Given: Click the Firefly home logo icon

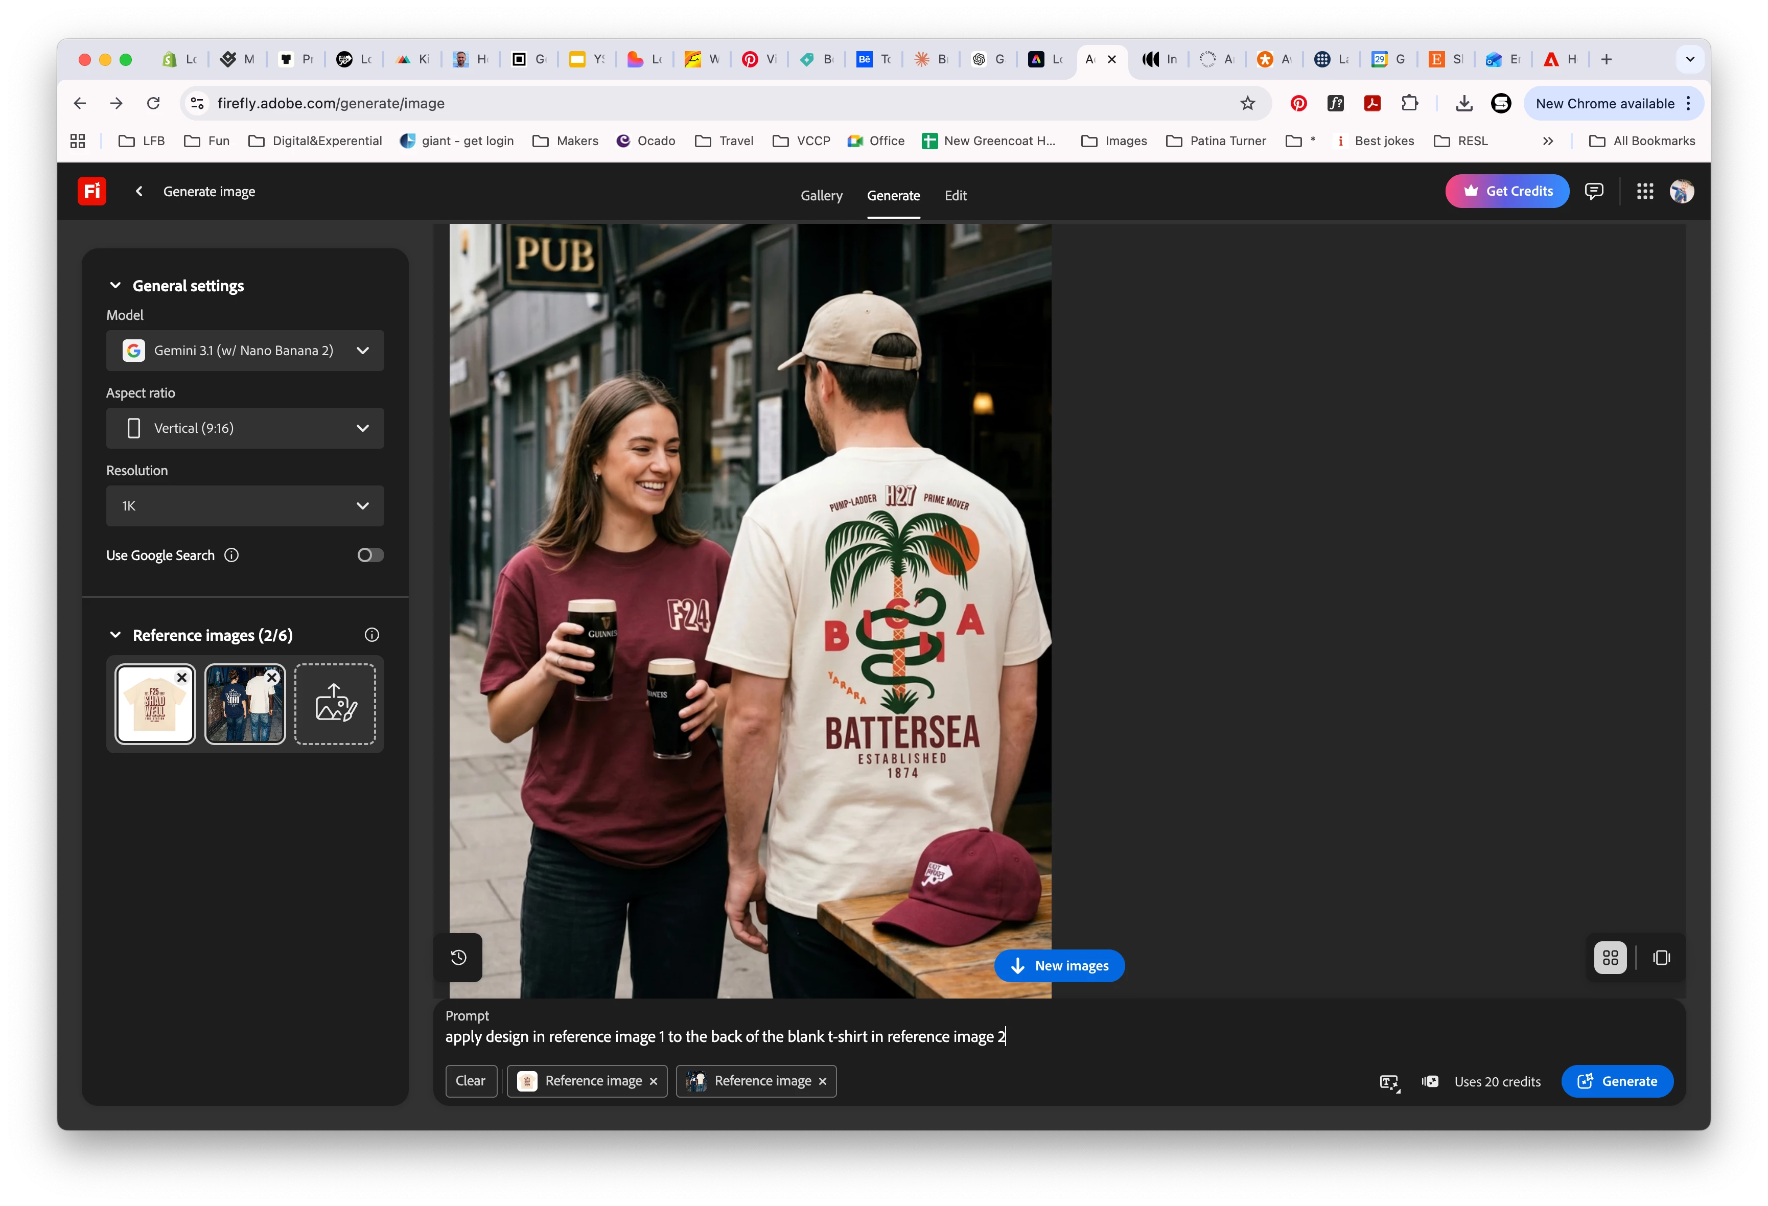Looking at the screenshot, I should click(x=91, y=191).
